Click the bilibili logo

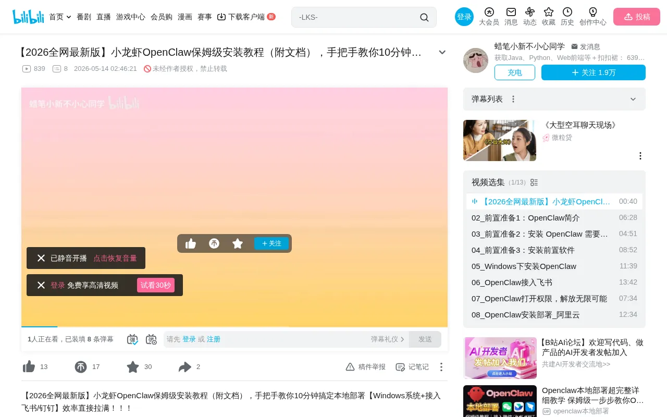point(28,17)
